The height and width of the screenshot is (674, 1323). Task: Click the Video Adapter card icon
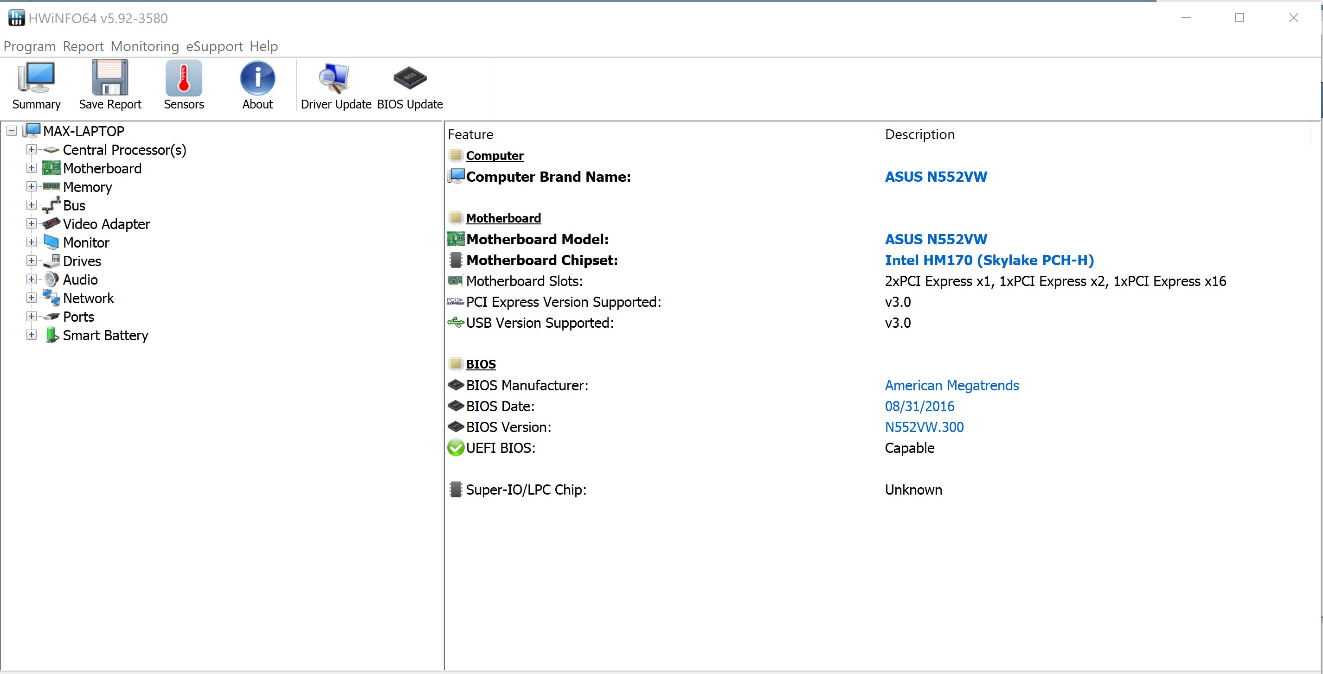[x=51, y=223]
